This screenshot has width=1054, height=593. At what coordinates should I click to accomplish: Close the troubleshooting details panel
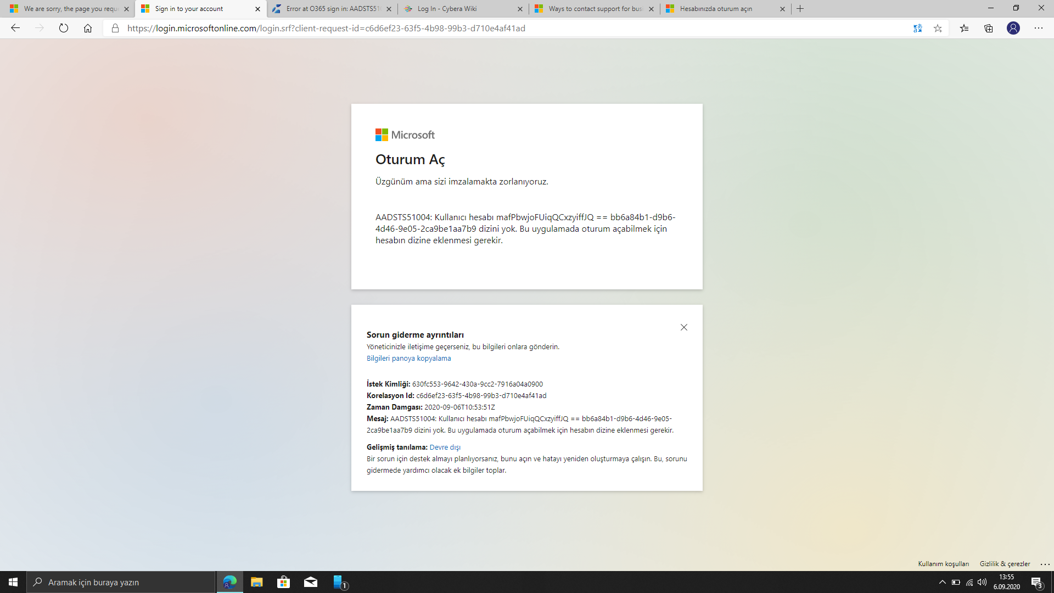pos(684,327)
